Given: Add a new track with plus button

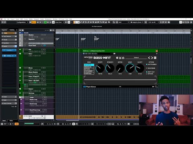Looking at the screenshot, I should coord(20,30).
